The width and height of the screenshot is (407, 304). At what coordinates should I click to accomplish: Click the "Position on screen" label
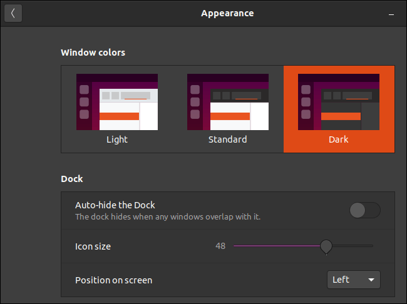click(x=113, y=280)
